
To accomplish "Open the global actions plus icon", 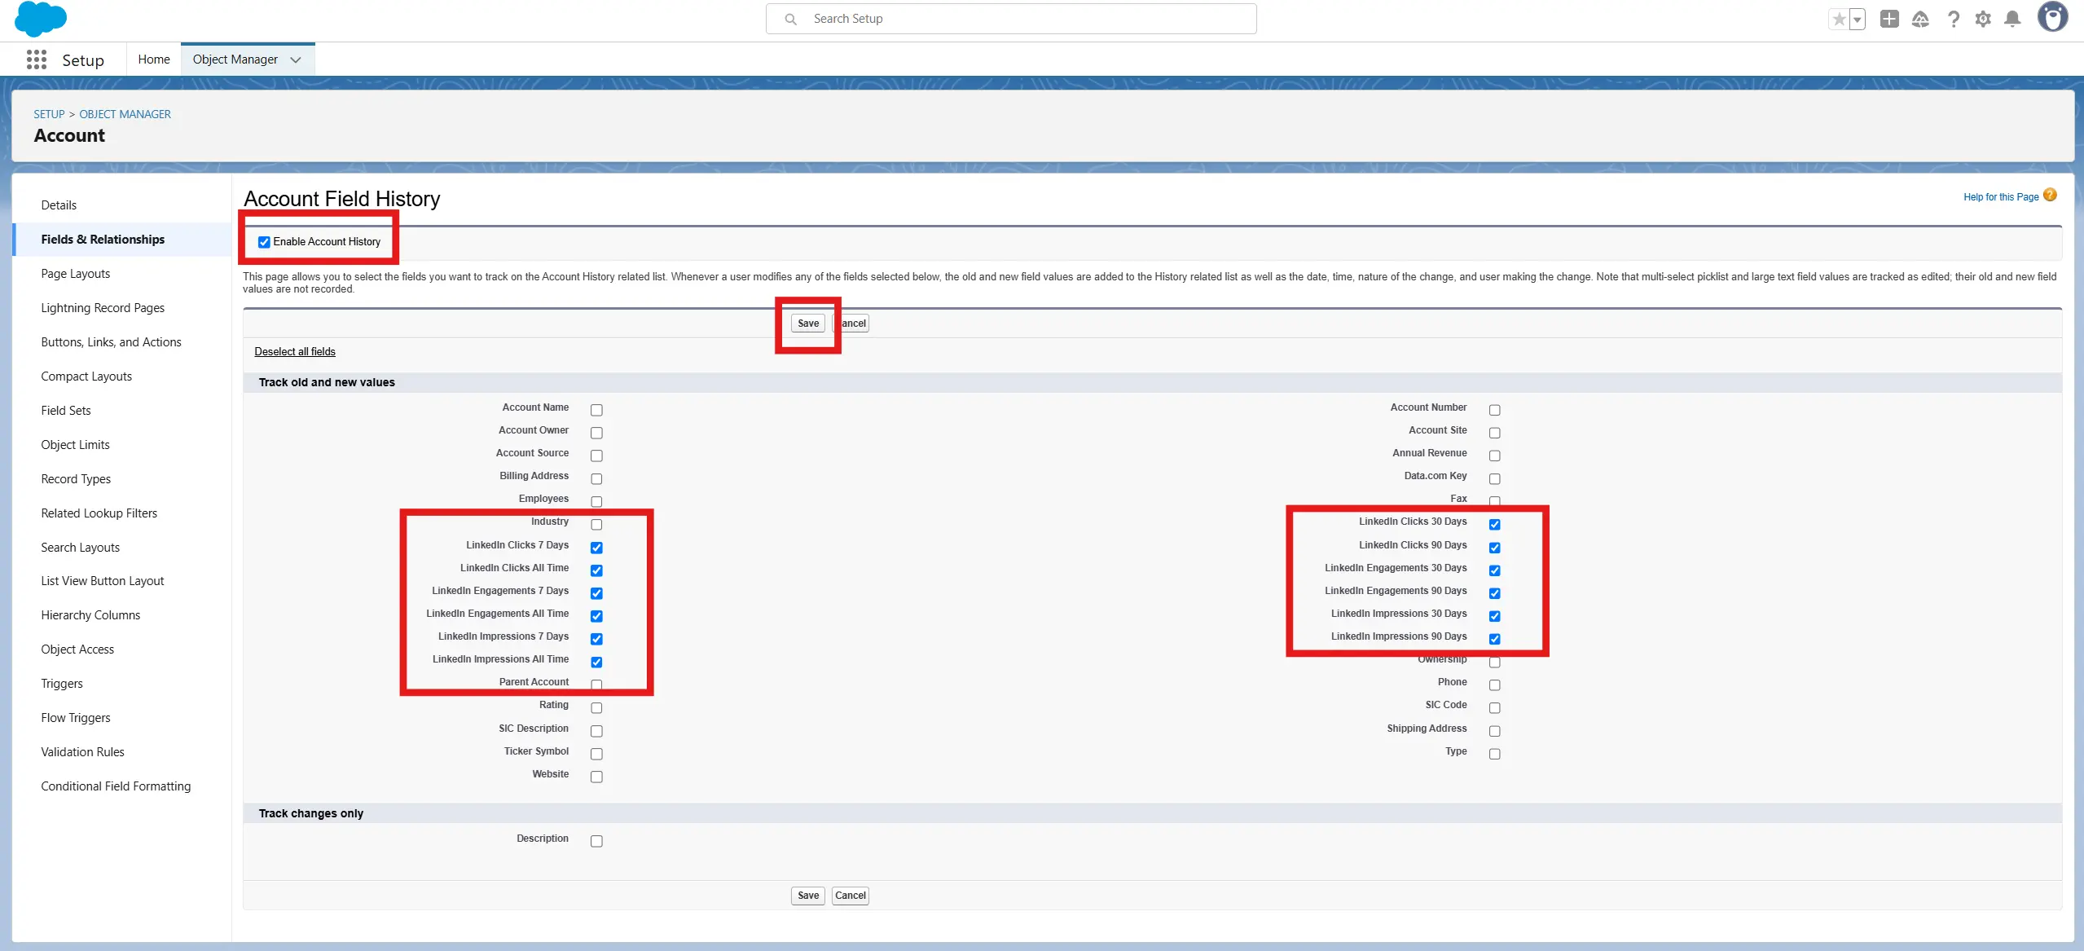I will (x=1889, y=19).
